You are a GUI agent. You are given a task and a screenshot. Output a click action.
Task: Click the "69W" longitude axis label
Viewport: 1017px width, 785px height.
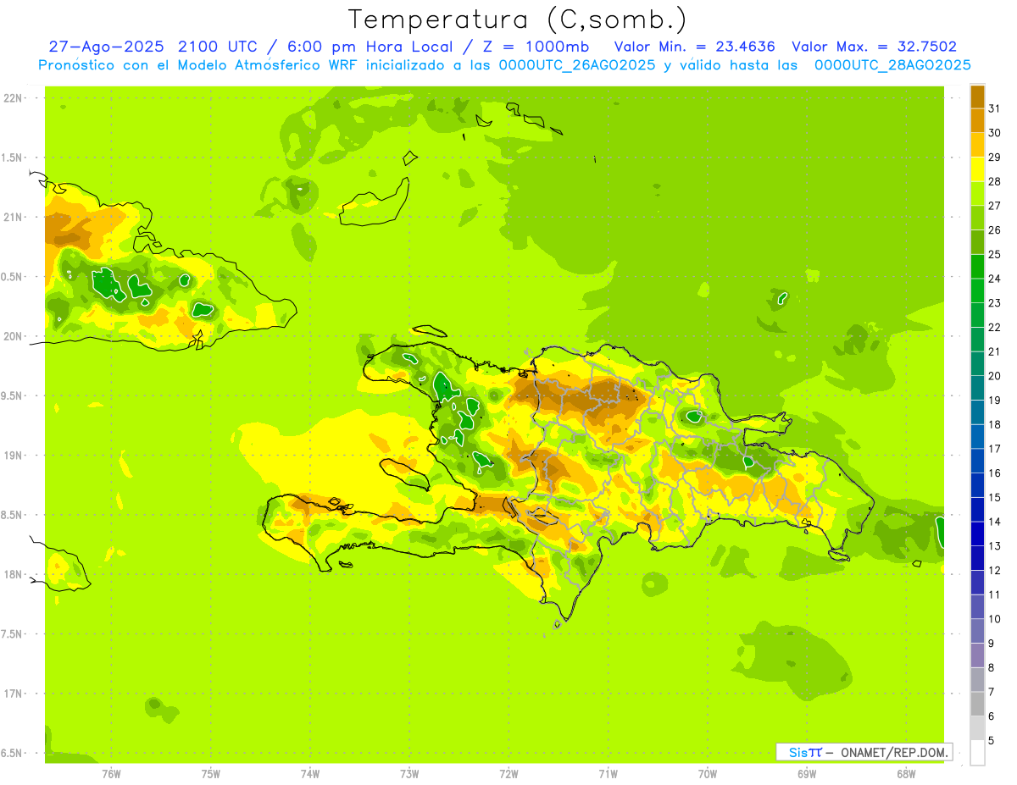(x=807, y=773)
